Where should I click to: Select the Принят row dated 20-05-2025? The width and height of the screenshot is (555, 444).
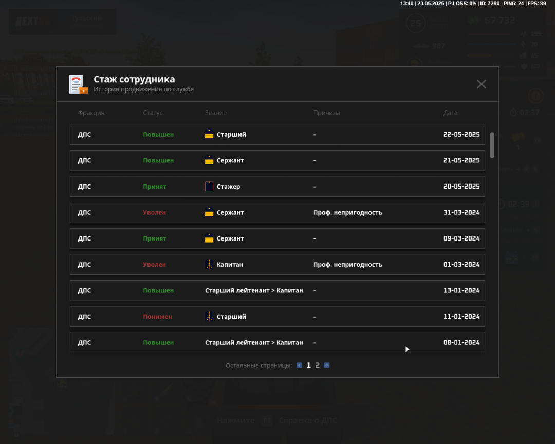click(277, 187)
